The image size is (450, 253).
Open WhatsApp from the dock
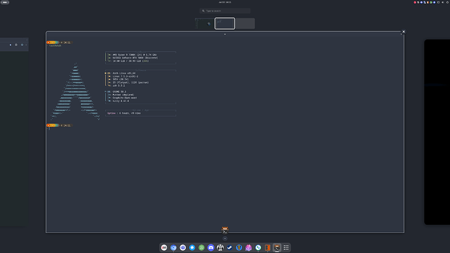(202, 248)
